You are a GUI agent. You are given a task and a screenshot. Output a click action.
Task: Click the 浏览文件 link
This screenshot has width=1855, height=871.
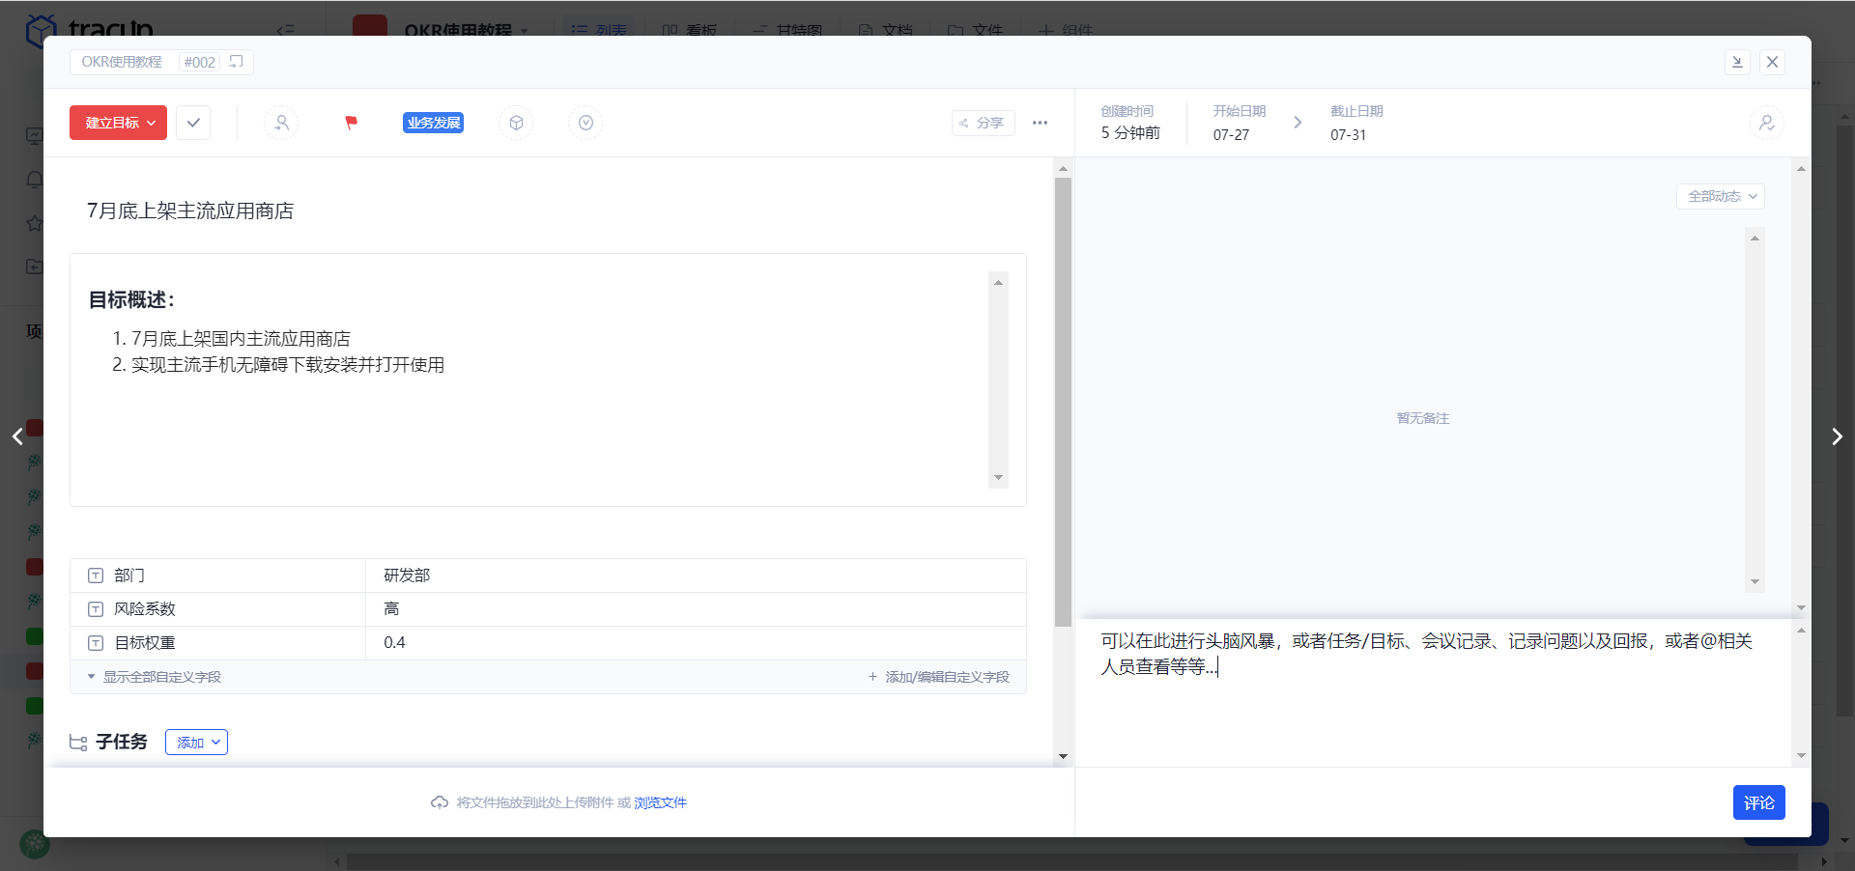tap(660, 802)
